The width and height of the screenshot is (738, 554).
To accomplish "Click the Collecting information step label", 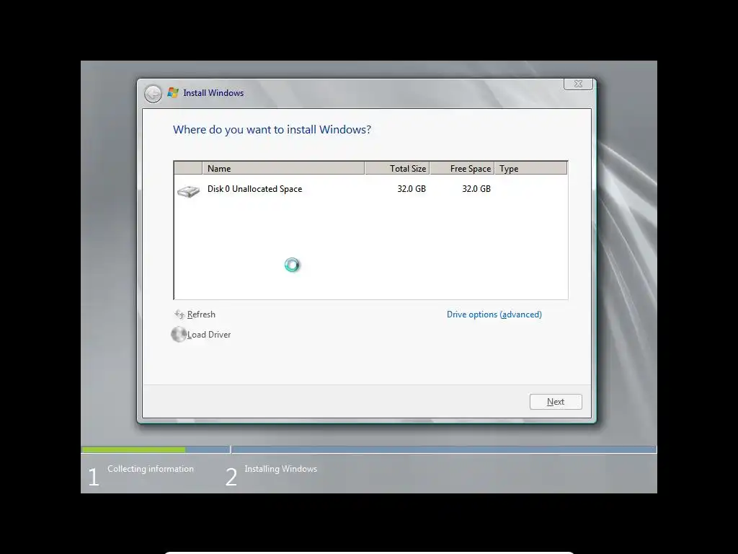I will click(x=151, y=469).
